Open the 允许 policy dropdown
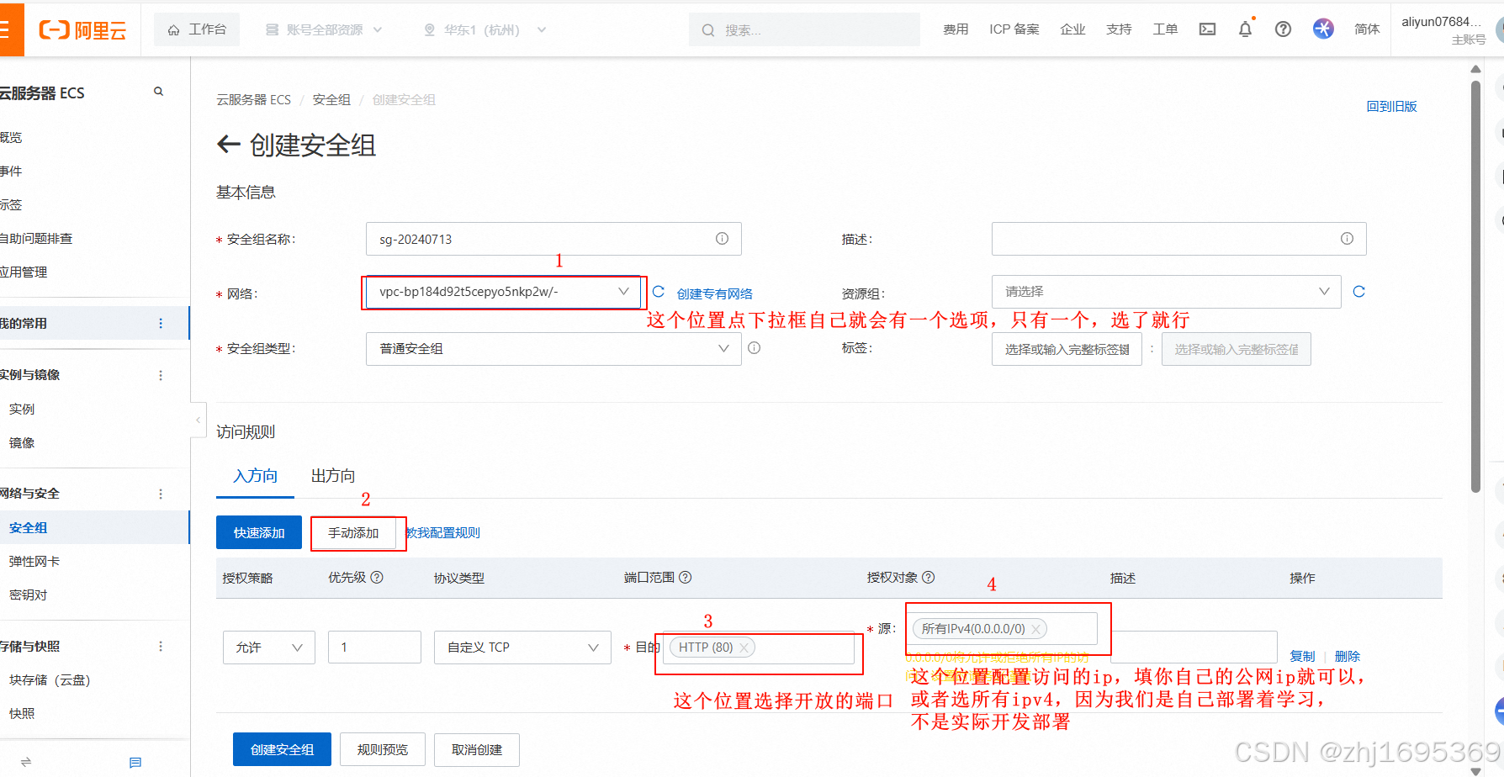Image resolution: width=1504 pixels, height=777 pixels. tap(269, 647)
